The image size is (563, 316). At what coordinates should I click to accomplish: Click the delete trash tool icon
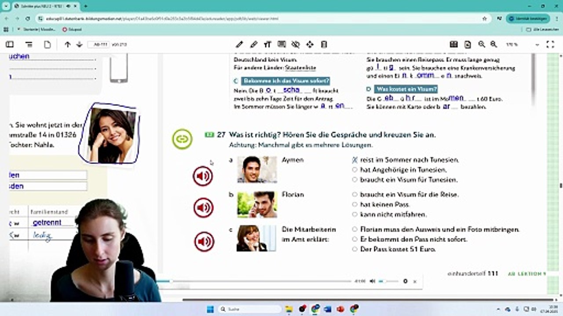click(324, 44)
